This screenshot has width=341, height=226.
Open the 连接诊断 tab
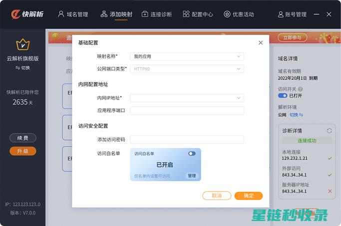[x=157, y=14]
